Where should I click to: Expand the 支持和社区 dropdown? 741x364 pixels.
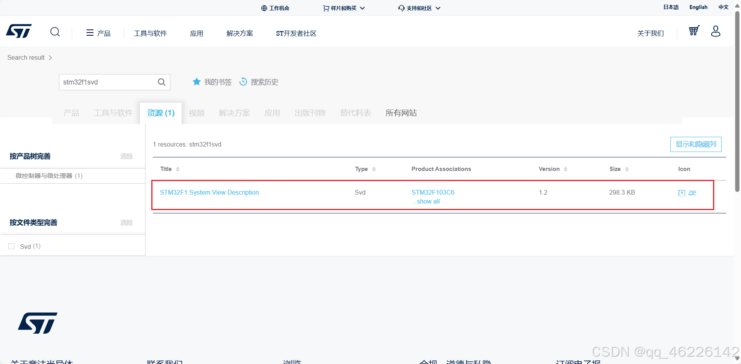click(x=438, y=8)
